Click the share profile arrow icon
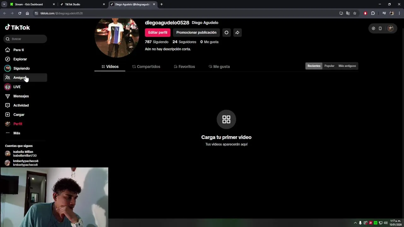This screenshot has width=404, height=227. pyautogui.click(x=237, y=32)
